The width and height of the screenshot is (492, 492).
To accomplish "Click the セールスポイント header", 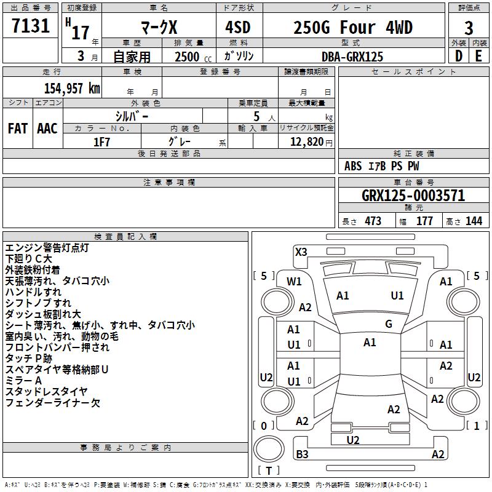I will pos(413,71).
